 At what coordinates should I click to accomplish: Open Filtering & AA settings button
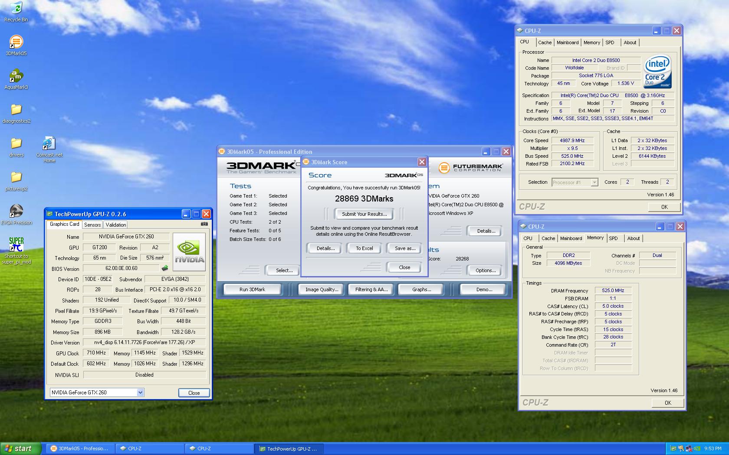[371, 289]
